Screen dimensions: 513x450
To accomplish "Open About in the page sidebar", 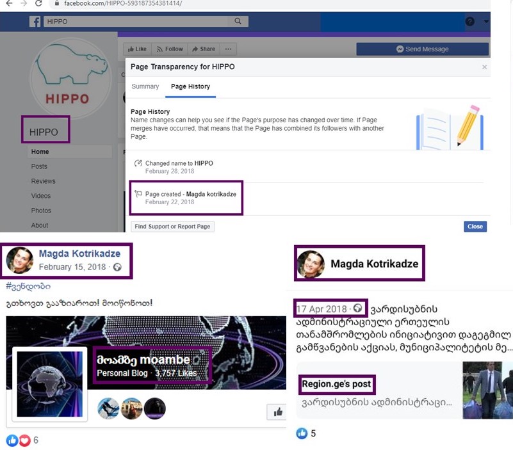I will click(x=40, y=225).
